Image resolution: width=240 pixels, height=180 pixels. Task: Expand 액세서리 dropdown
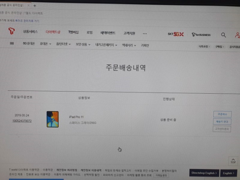[x=129, y=45]
